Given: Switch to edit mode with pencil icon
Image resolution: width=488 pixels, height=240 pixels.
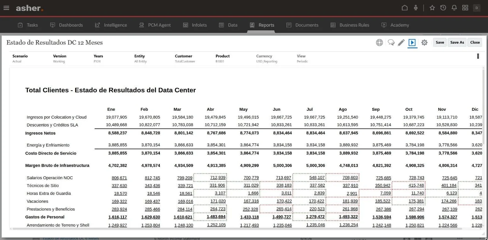Looking at the screenshot, I should (401, 43).
